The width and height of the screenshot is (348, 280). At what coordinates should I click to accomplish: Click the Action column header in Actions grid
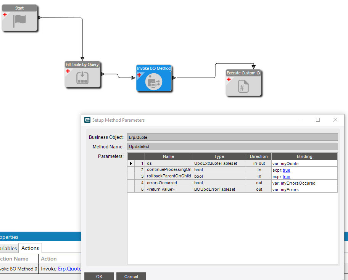[60, 259]
